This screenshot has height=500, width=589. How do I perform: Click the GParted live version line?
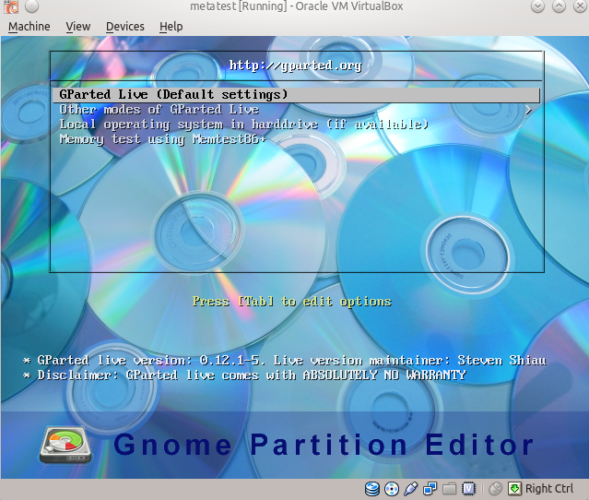[x=284, y=361]
